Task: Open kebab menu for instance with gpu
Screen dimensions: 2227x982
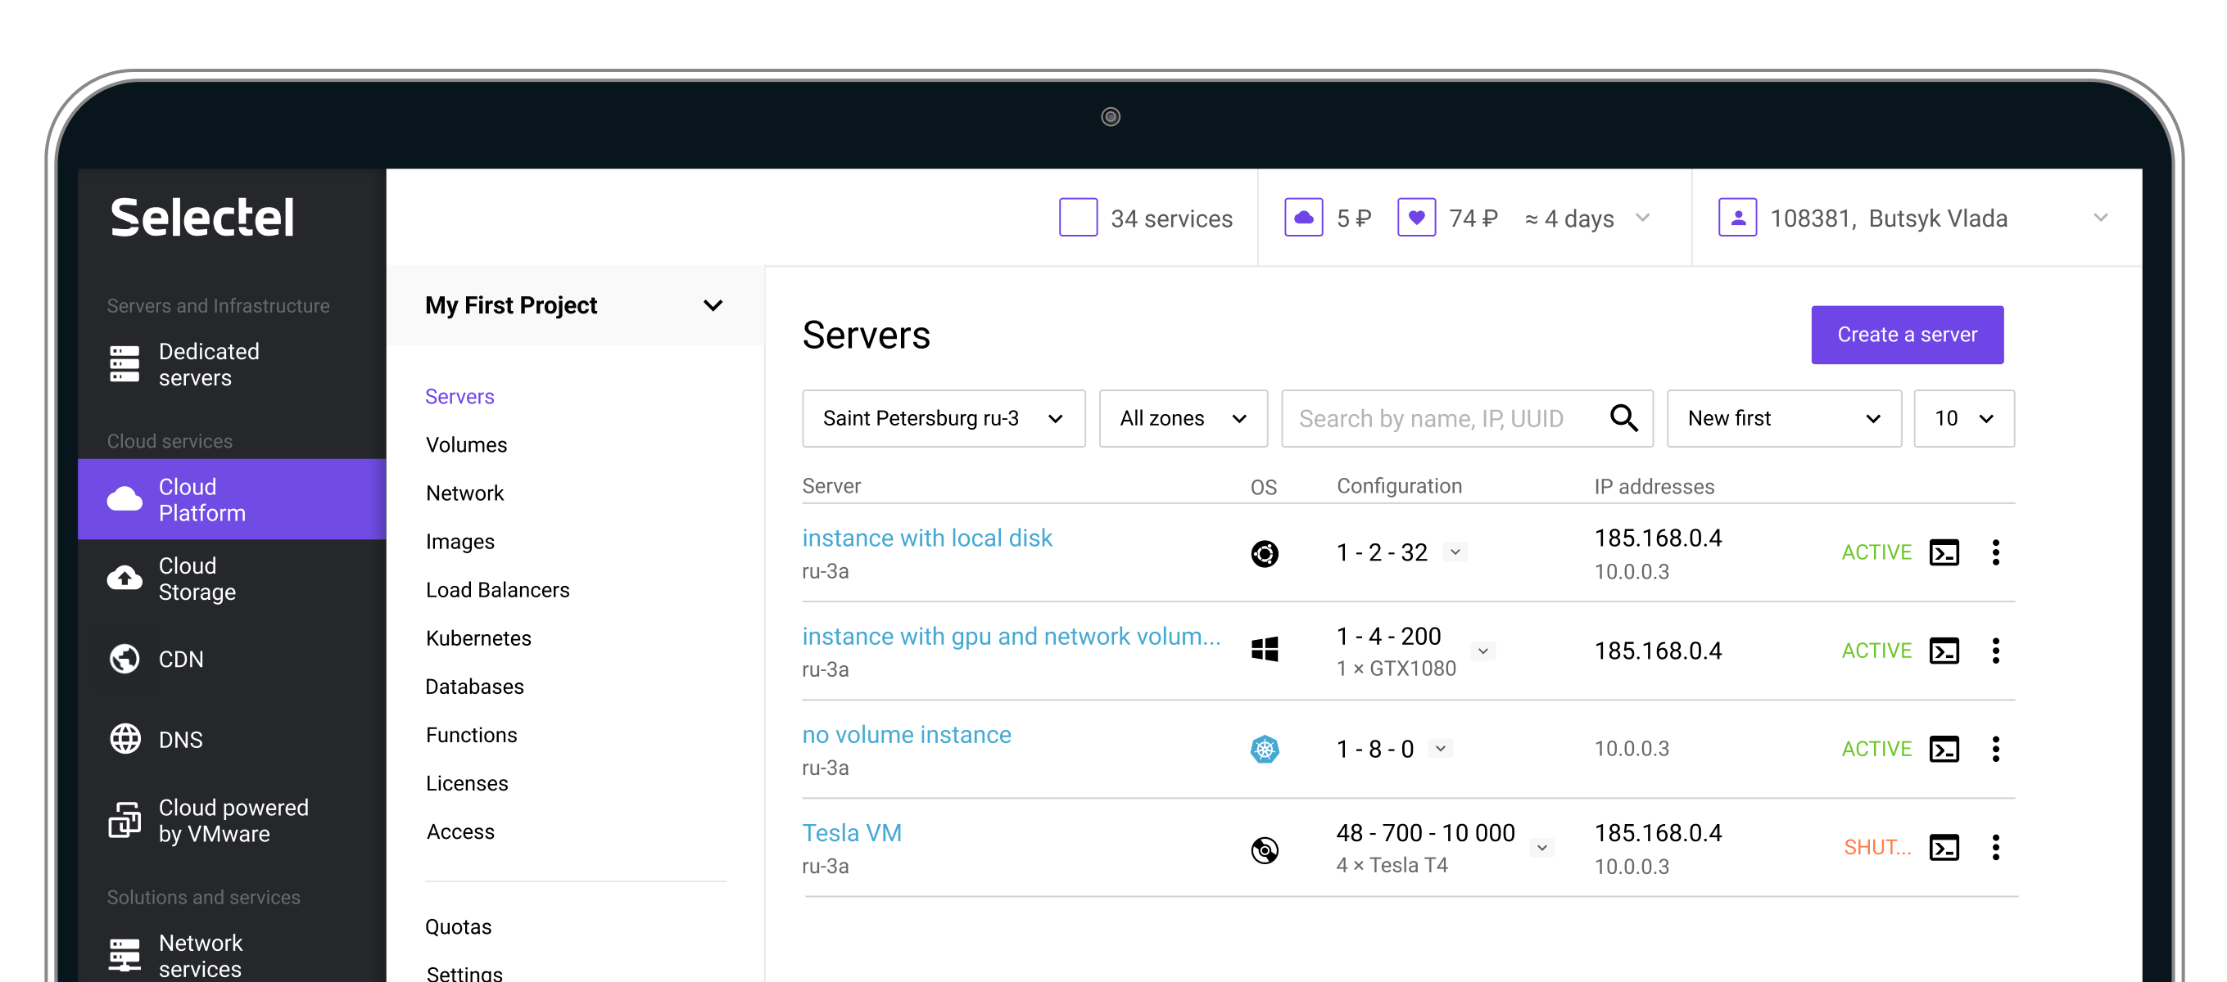Action: click(1995, 651)
